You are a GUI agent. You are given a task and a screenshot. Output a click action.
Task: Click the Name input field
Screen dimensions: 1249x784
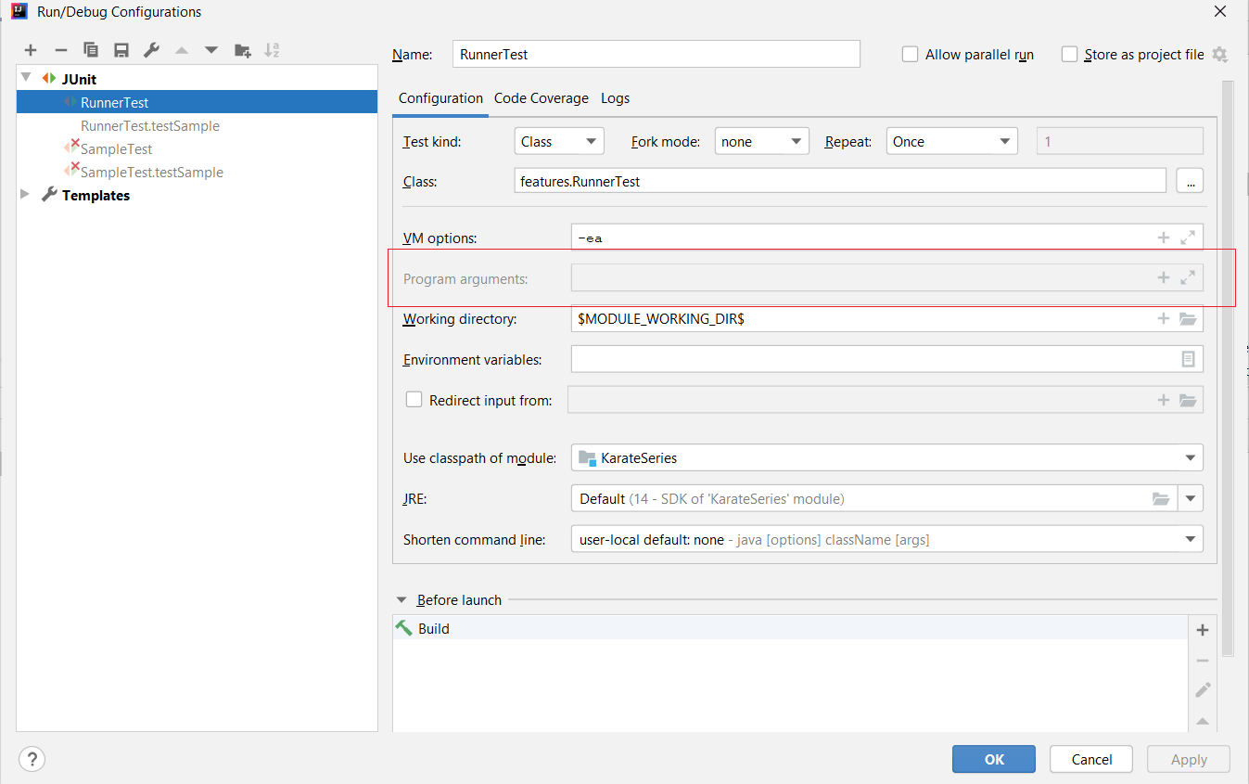tap(656, 55)
